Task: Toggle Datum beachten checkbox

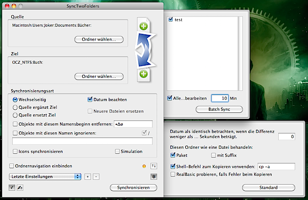Action: [90, 99]
